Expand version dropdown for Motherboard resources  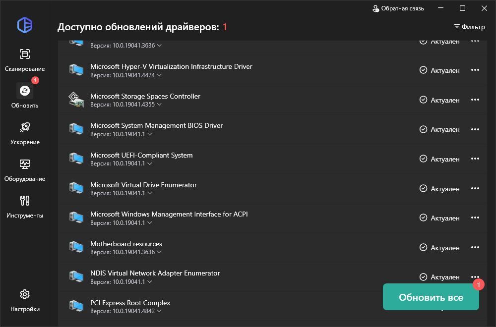159,252
